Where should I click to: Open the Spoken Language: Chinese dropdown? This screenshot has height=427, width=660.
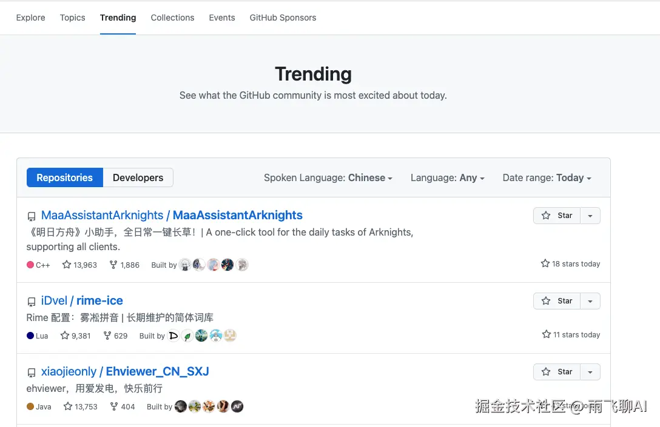[328, 178]
